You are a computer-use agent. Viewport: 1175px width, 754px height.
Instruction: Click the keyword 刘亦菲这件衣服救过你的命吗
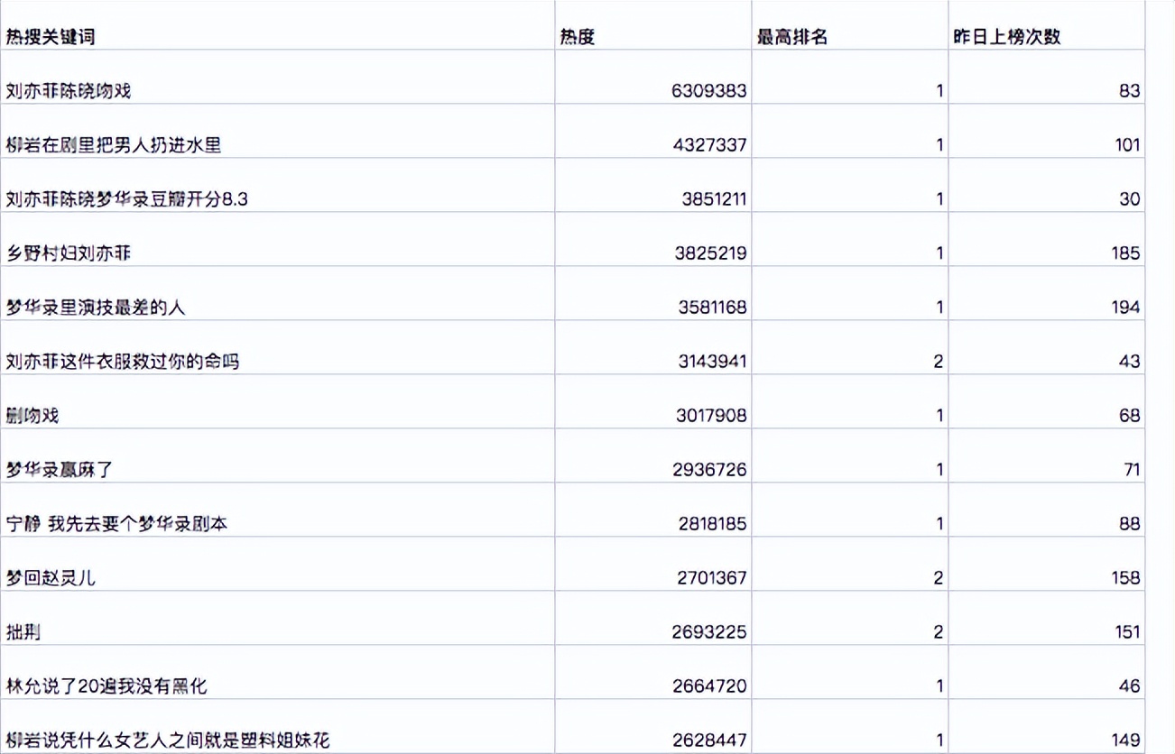(123, 362)
